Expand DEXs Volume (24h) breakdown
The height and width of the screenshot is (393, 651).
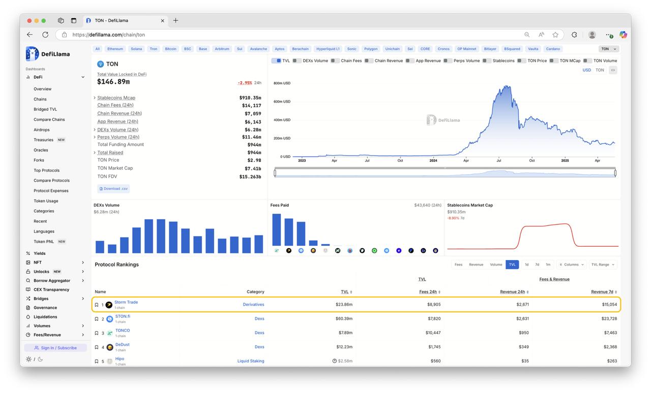point(95,130)
